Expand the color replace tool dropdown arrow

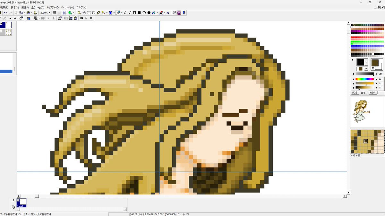click(165, 13)
